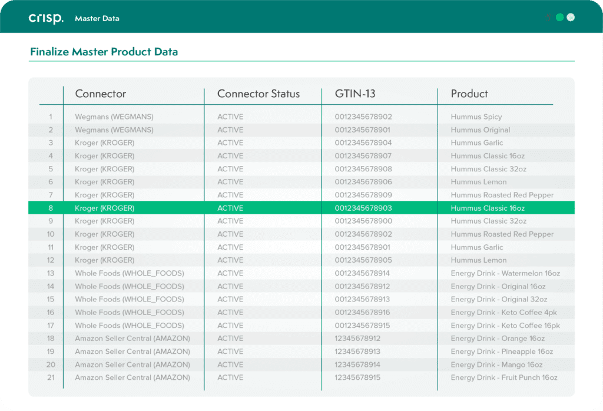Screen dimensions: 603x411
Task: Click row number 14
Action: [x=51, y=286]
